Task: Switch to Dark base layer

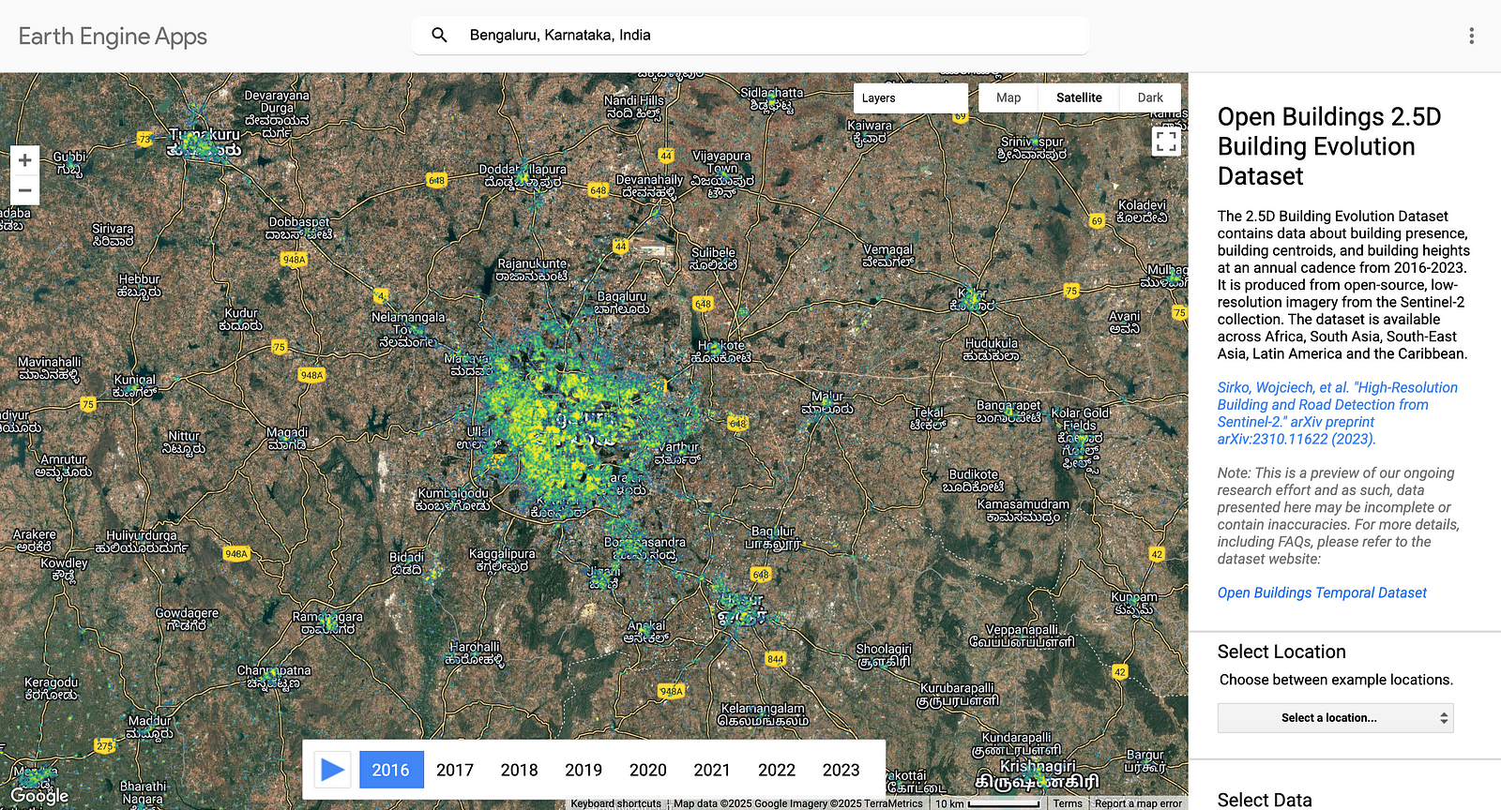Action: tap(1150, 97)
